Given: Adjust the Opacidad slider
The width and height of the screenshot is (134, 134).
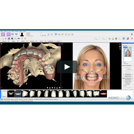Looking at the screenshot, I should pos(128,87).
